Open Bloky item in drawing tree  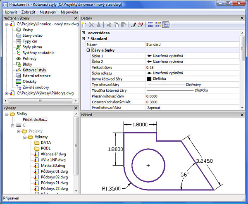[27, 64]
